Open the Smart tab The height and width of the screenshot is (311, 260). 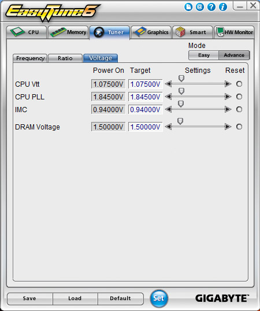[x=192, y=32]
